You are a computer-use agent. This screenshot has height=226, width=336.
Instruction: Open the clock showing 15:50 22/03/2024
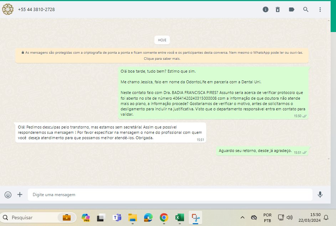point(310,218)
